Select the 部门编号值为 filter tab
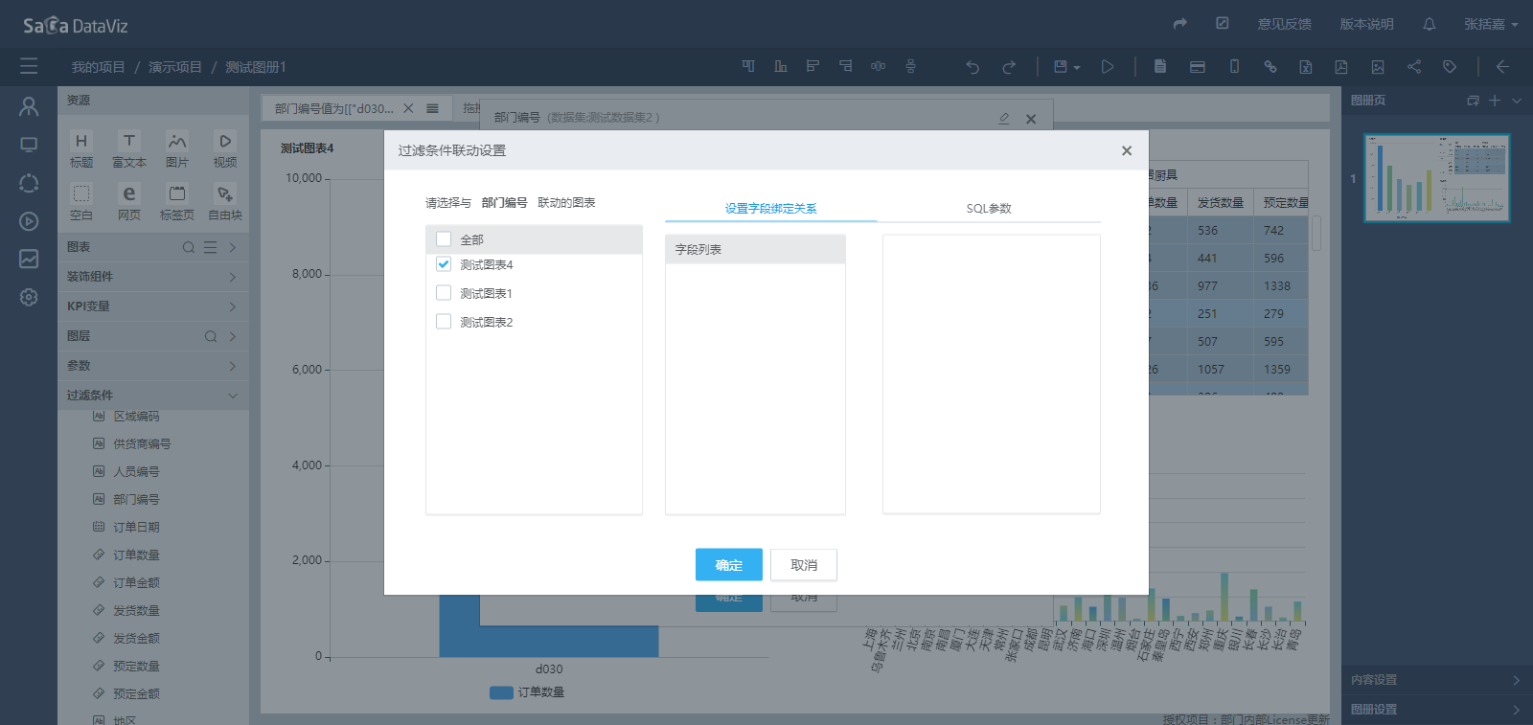This screenshot has width=1533, height=725. (x=334, y=108)
